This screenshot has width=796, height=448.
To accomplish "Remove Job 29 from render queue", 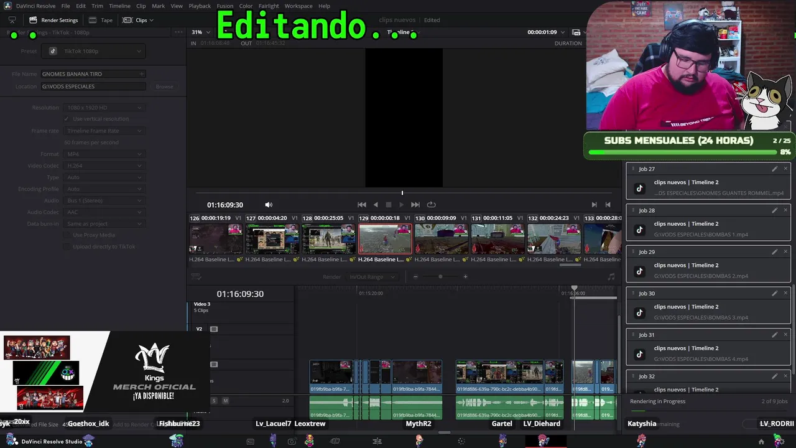I will 785,252.
